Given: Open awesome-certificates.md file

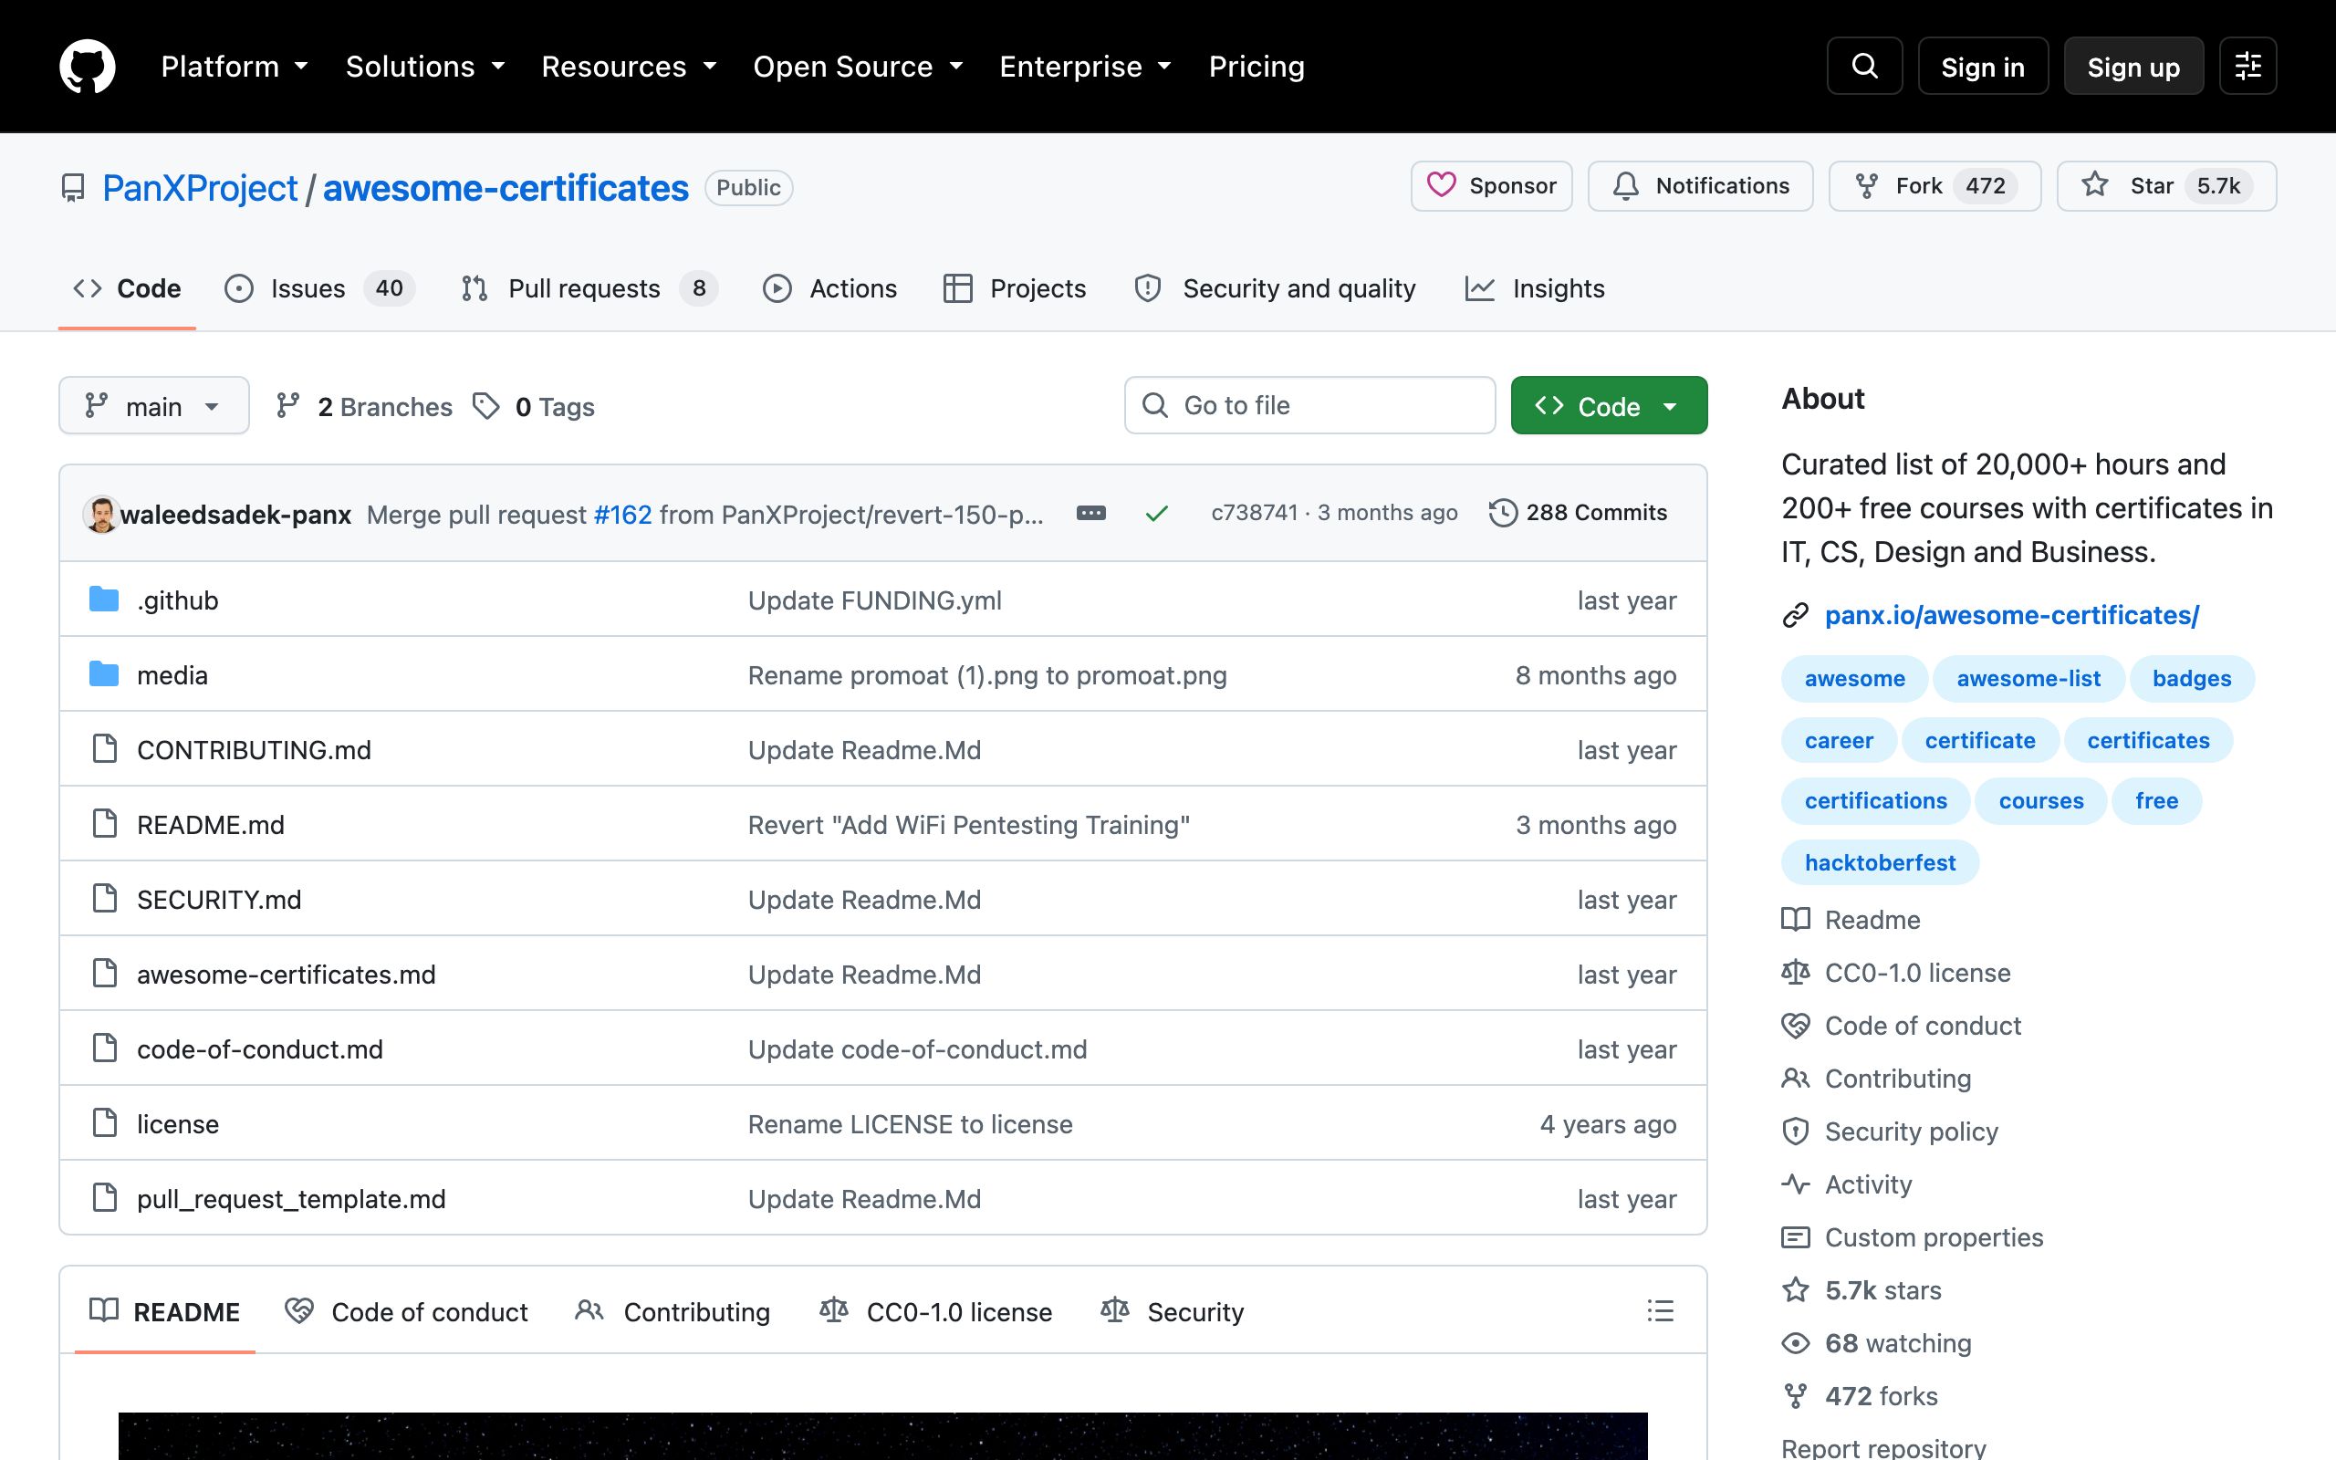Looking at the screenshot, I should pos(286,975).
